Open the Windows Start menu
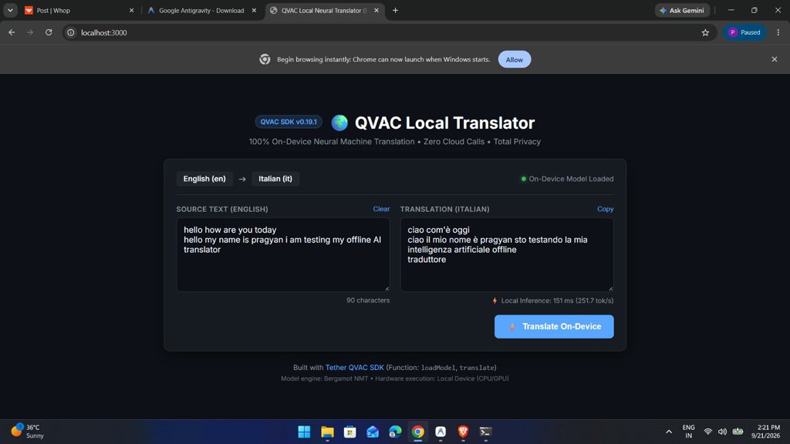Image resolution: width=790 pixels, height=444 pixels. [304, 432]
